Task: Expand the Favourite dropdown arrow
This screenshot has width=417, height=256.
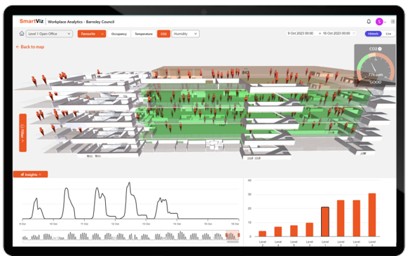Action: [x=102, y=34]
